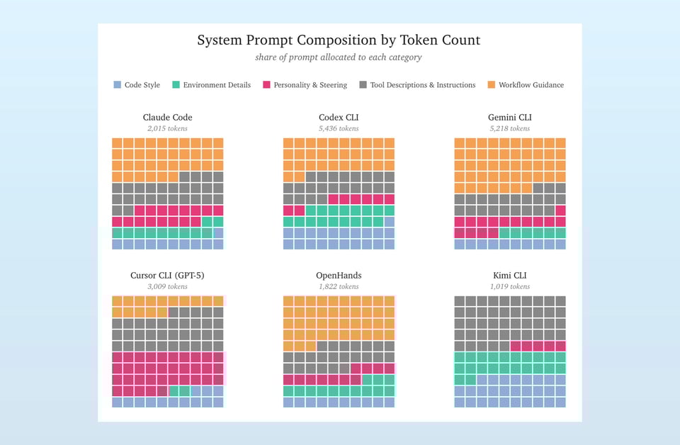Click the 5,436 tokens label
The width and height of the screenshot is (680, 445).
(x=339, y=129)
